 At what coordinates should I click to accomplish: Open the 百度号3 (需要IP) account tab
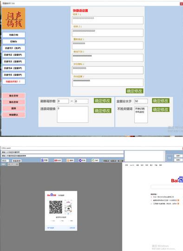pos(13,61)
